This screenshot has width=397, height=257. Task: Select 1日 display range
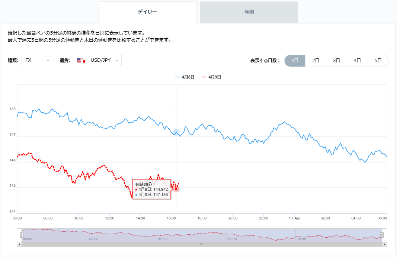click(x=295, y=61)
